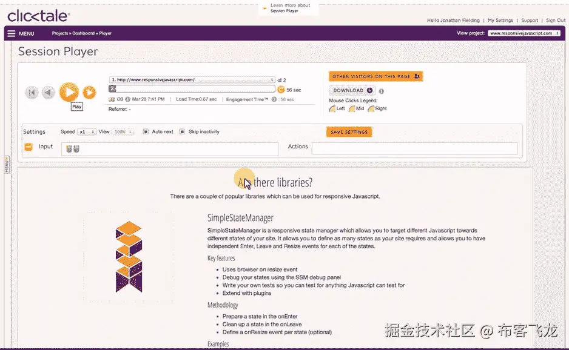Click the 'Hello Jonathan Fielding' greeting
This screenshot has width=569, height=350.
click(453, 21)
